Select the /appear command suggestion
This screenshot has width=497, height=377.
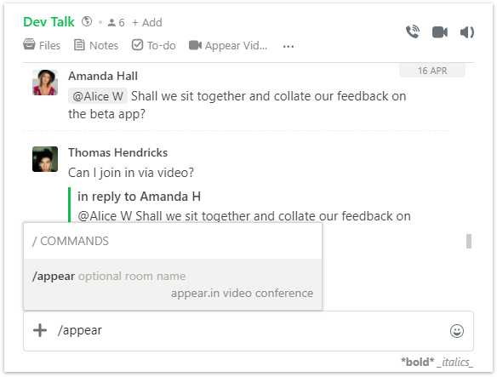point(173,284)
